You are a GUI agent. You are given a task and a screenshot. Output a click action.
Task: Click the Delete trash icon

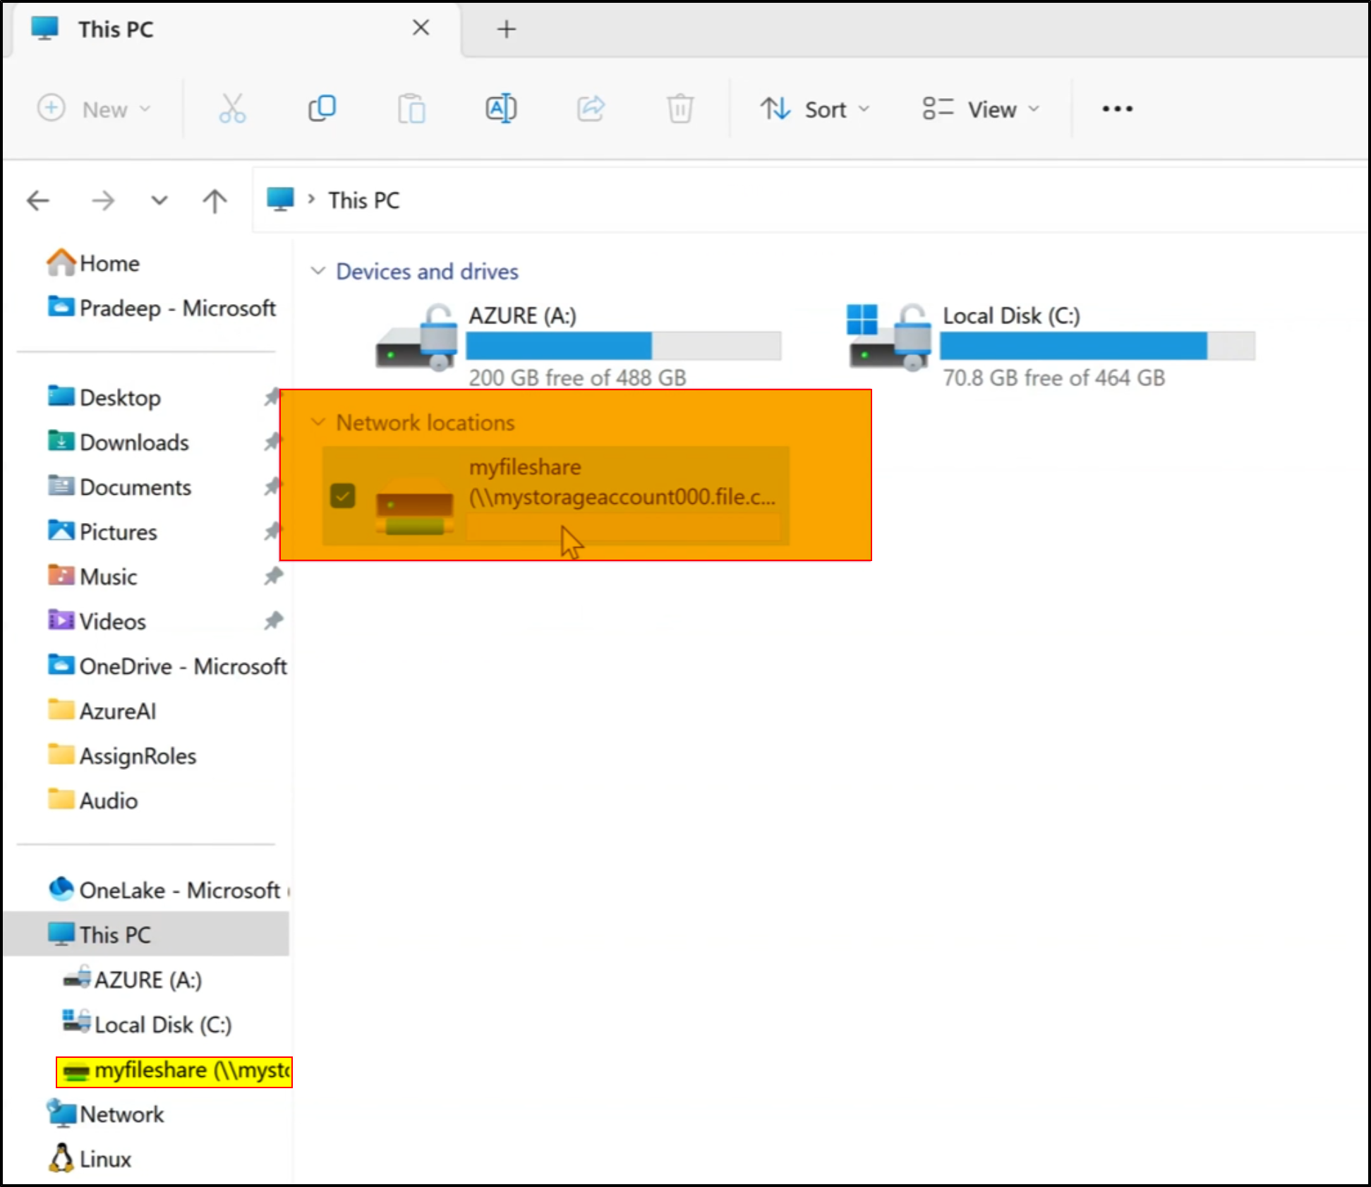click(x=680, y=109)
